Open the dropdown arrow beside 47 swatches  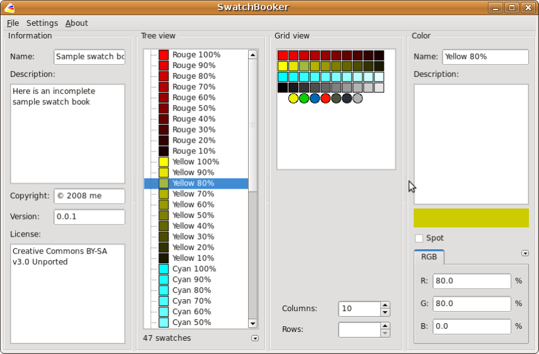coord(255,338)
